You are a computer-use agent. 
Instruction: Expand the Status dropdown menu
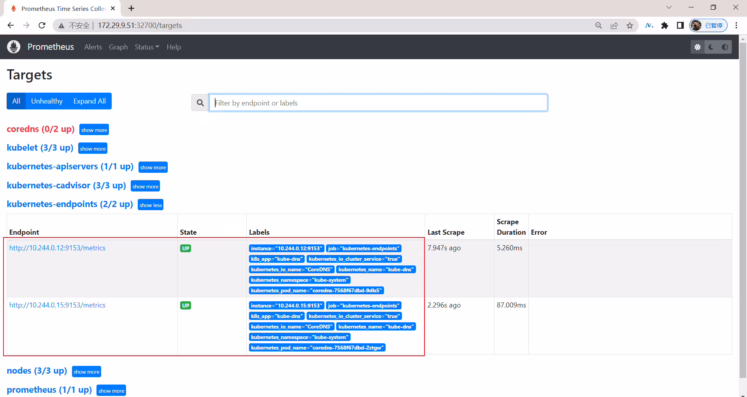click(147, 47)
